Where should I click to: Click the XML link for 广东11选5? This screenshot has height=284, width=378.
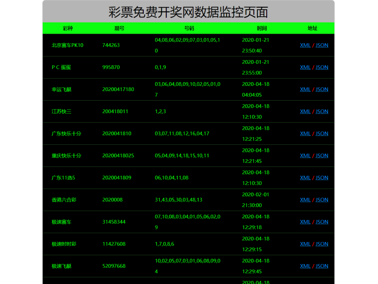click(305, 177)
